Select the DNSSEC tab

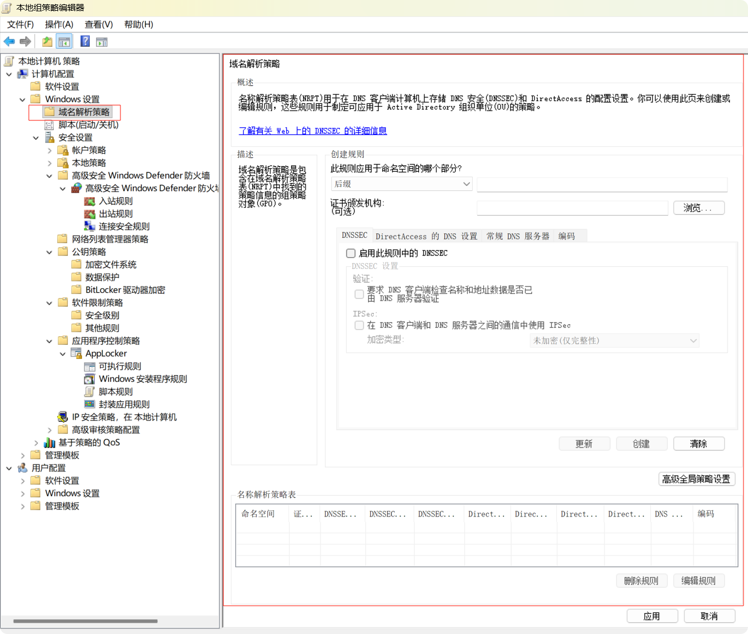tap(354, 235)
